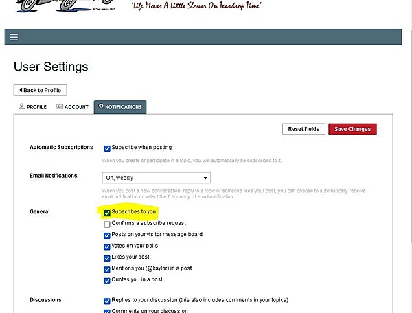The width and height of the screenshot is (412, 313).
Task: Toggle Posts on your visitor message board
Action: [107, 235]
